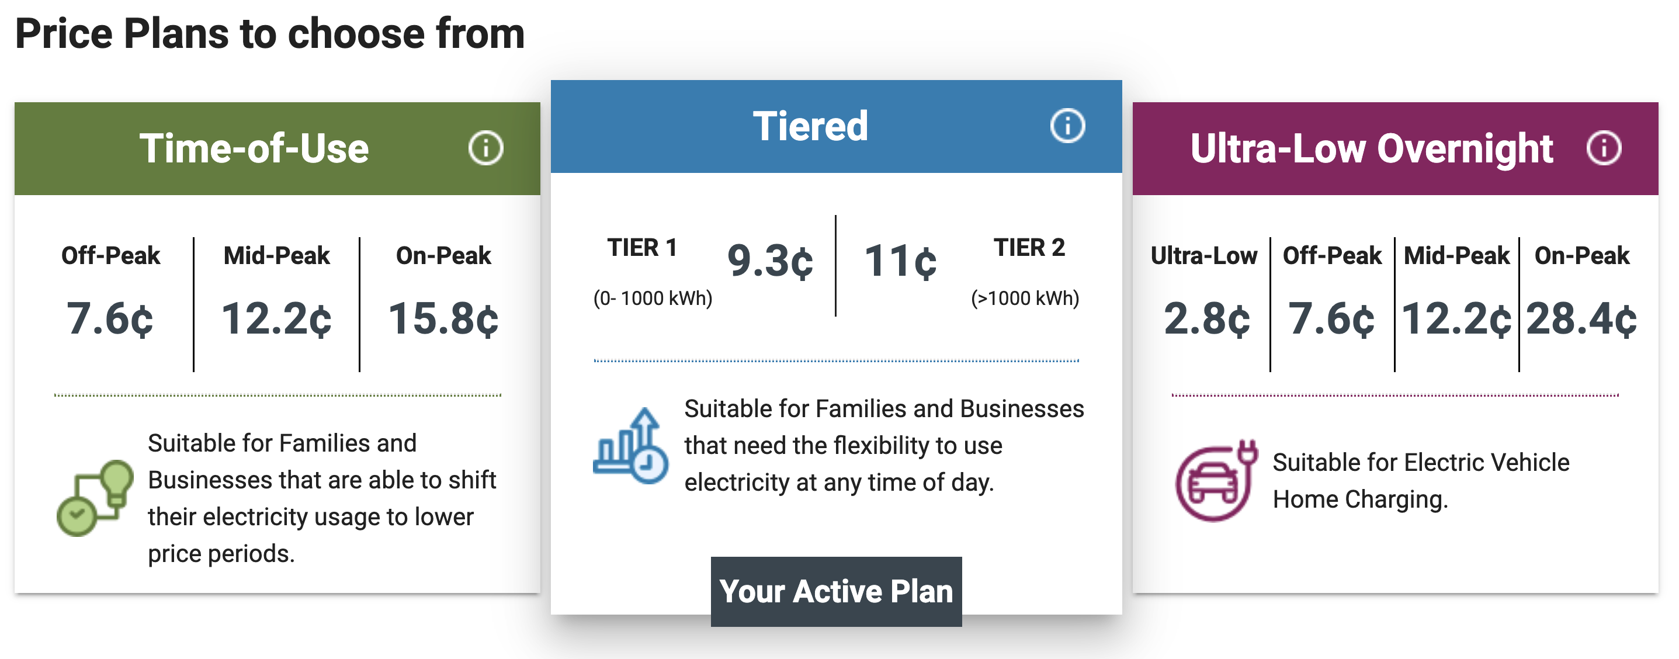
Task: Click the blue bar chart clock icon
Action: [x=630, y=446]
